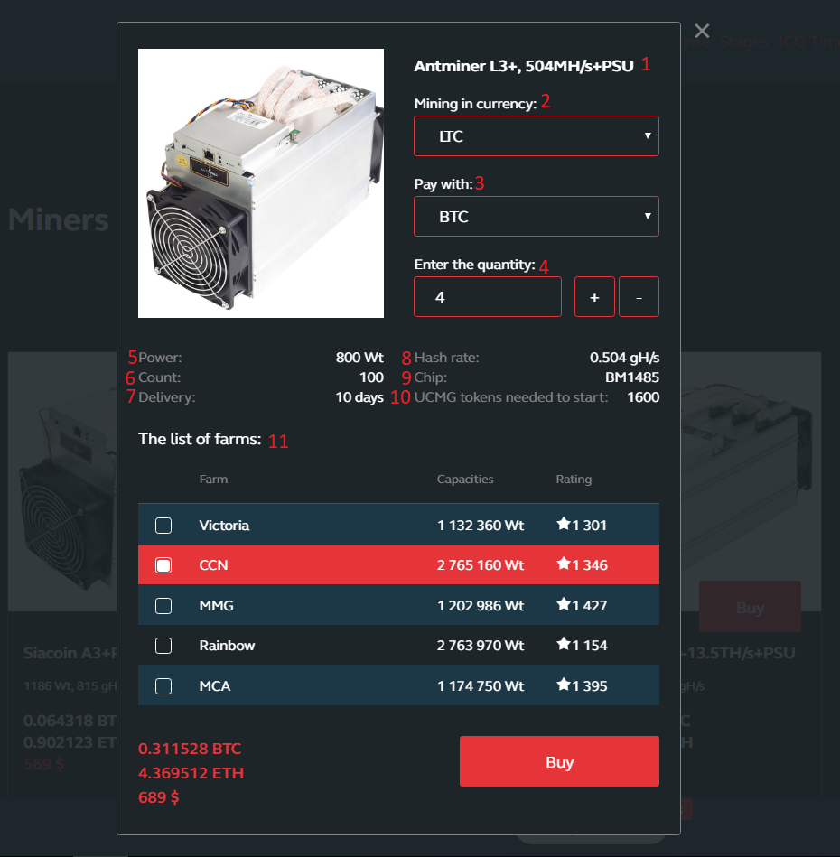
Task: Click the star icon in MCA row
Action: (x=564, y=685)
